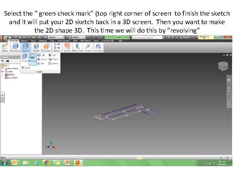Image resolution: width=234 pixels, height=176 pixels.
Task: Choose the Rib command
Action: coord(41,63)
